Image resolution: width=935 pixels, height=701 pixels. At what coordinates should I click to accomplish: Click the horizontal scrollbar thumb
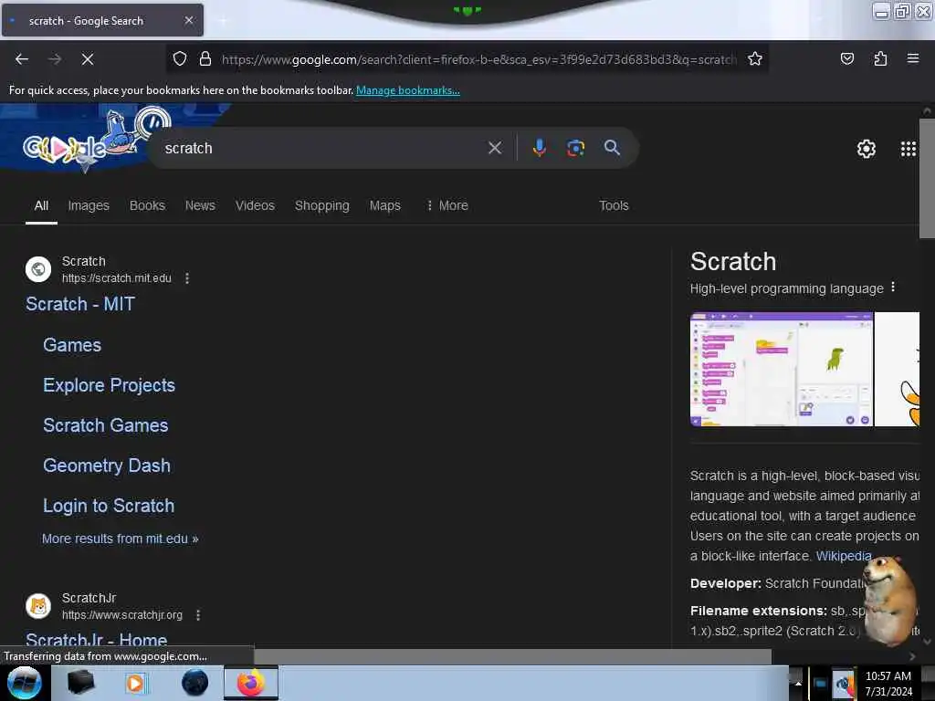(x=513, y=656)
